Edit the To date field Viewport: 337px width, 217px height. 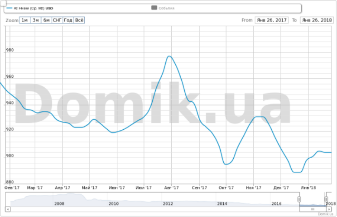point(317,20)
